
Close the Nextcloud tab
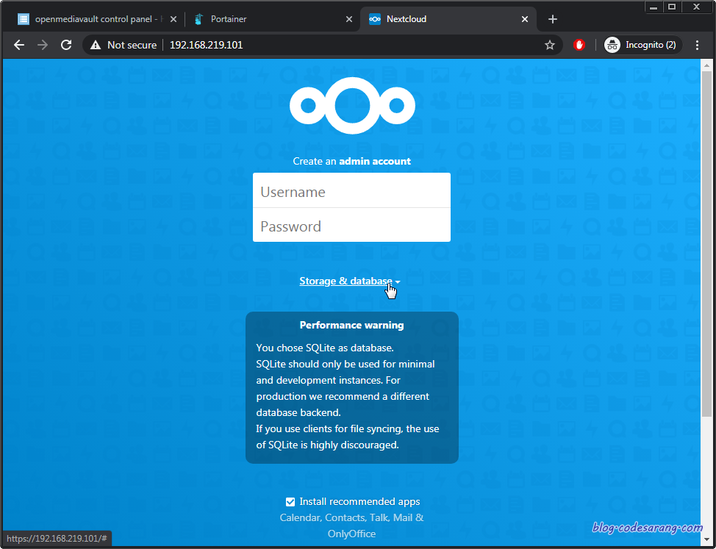pyautogui.click(x=525, y=19)
